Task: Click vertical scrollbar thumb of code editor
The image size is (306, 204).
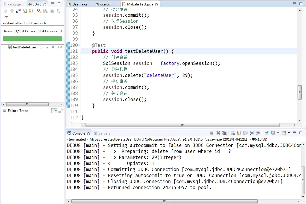Action: click(x=299, y=92)
